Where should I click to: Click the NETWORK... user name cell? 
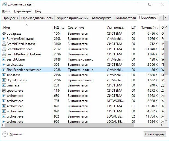coord(116,101)
